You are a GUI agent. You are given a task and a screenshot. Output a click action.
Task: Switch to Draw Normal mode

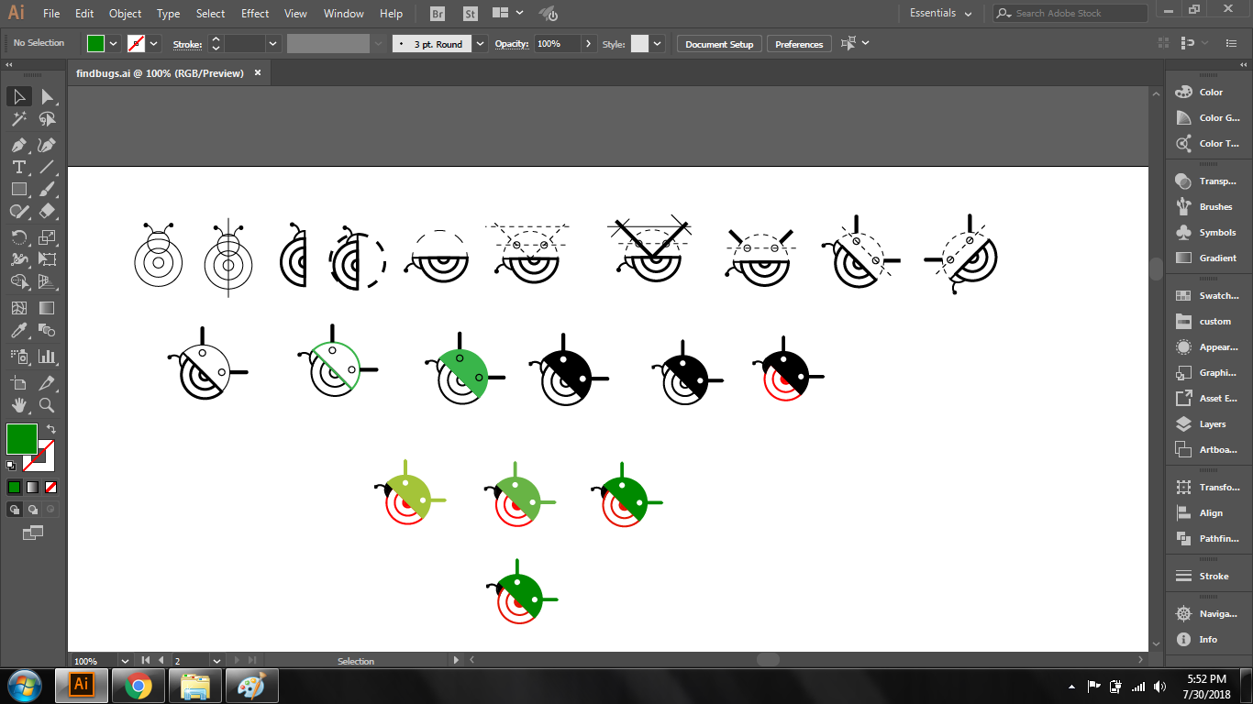[x=15, y=510]
